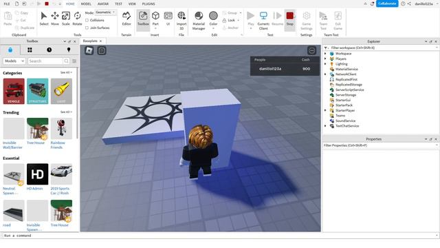
Task: Open the Rainbow Friends link
Action: tap(58, 145)
